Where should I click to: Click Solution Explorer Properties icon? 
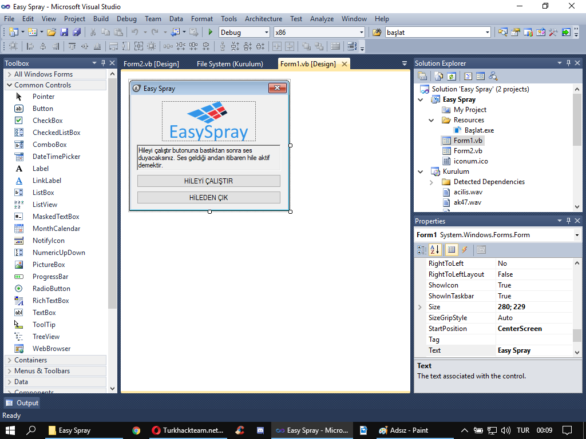422,76
